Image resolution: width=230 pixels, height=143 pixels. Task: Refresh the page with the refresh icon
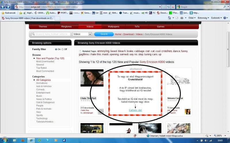168,7
